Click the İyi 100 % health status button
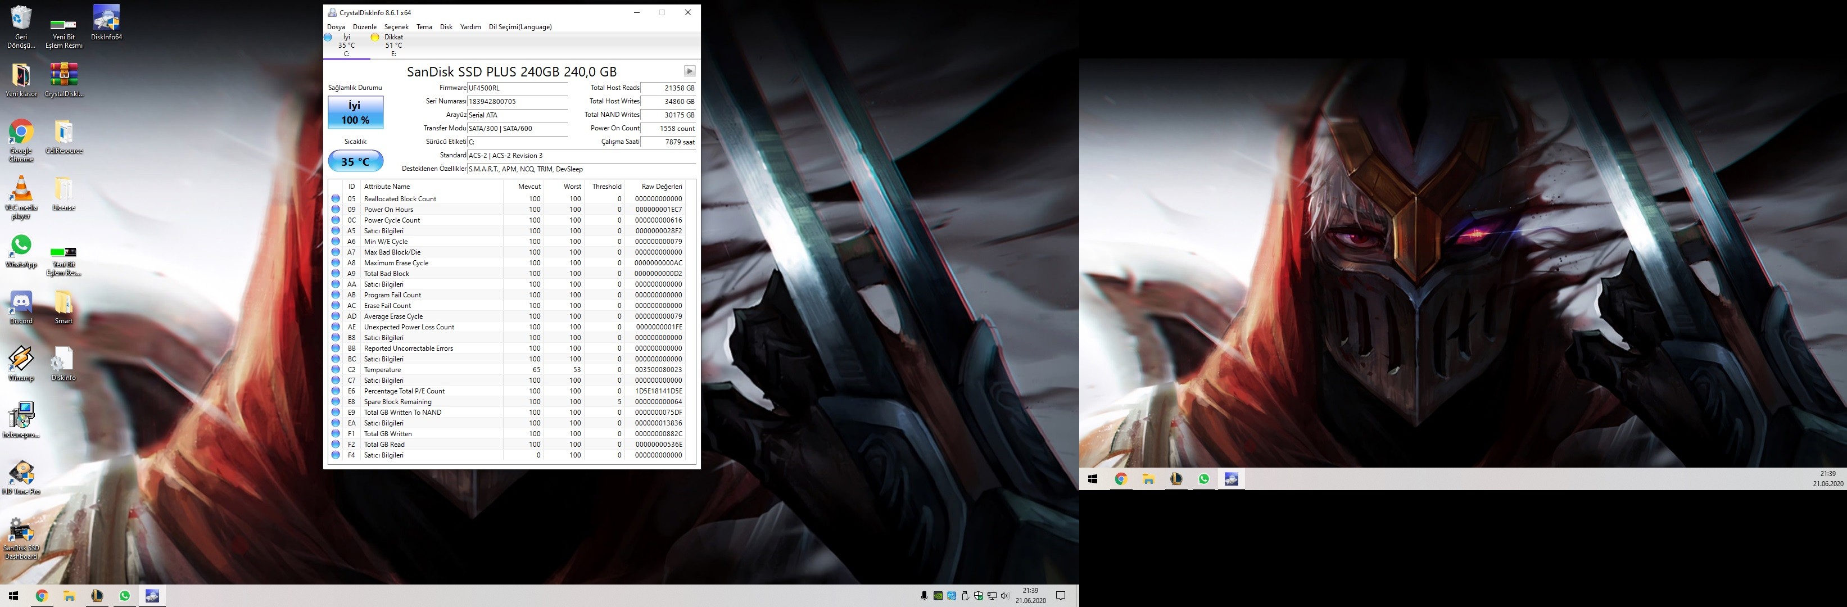Image resolution: width=1847 pixels, height=607 pixels. 356,112
